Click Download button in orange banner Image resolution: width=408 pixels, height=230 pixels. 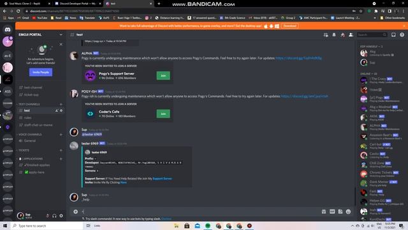289,26
